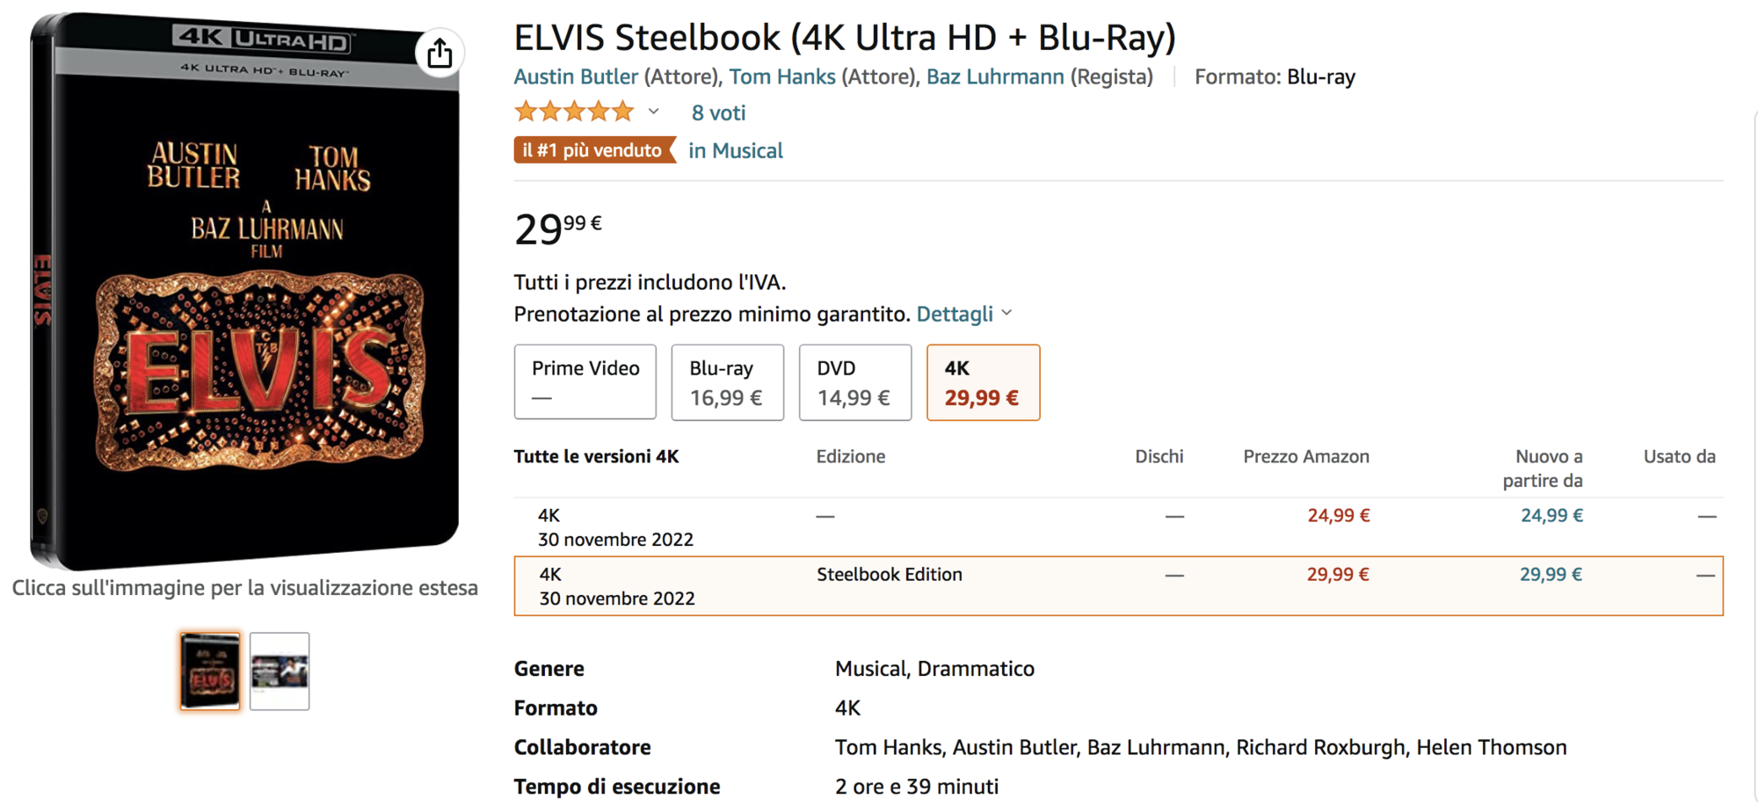Screen dimensions: 1758x806
Task: Open the in Musical category link
Action: (x=735, y=150)
